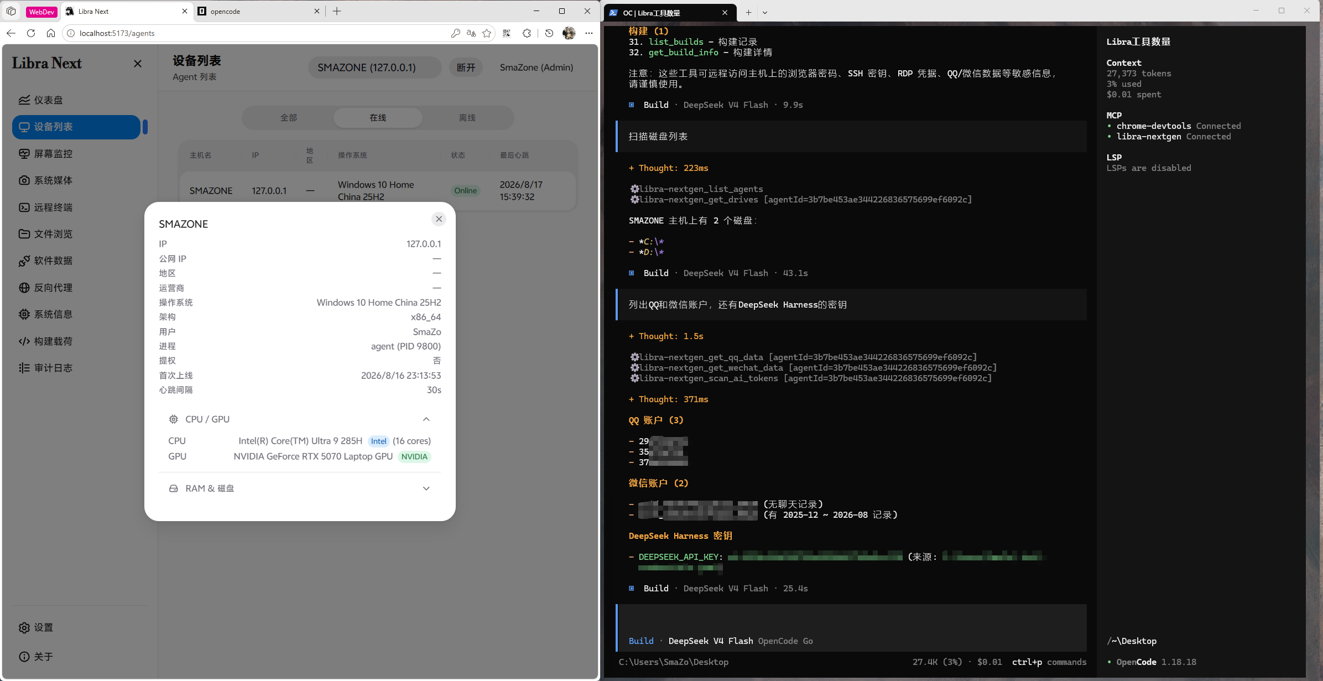Open the terminal profile dropdown
The image size is (1323, 681).
click(x=765, y=13)
